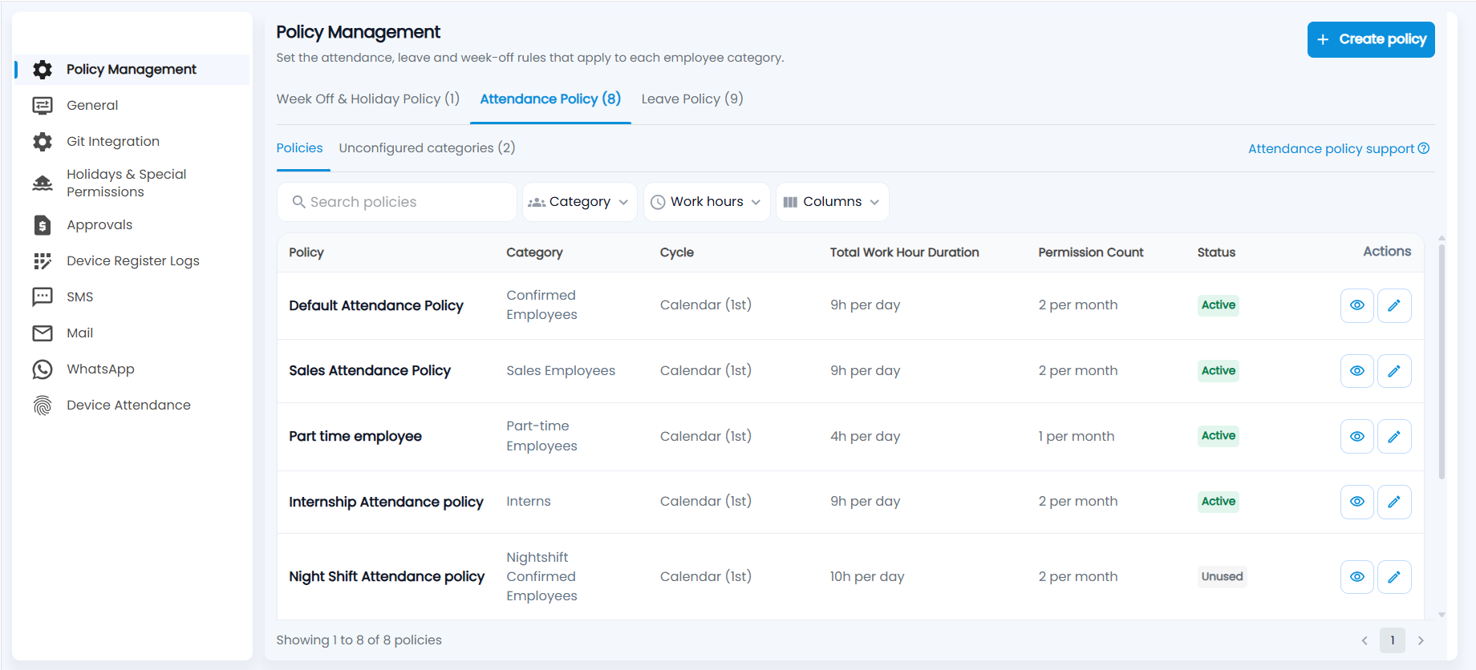Switch to the Leave Policy tab

tap(692, 99)
